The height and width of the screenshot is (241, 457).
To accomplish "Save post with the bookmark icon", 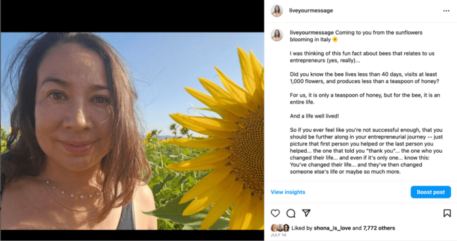I will pyautogui.click(x=447, y=214).
